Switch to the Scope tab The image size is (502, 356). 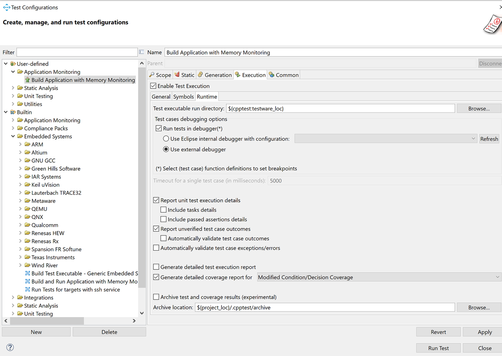pos(160,75)
